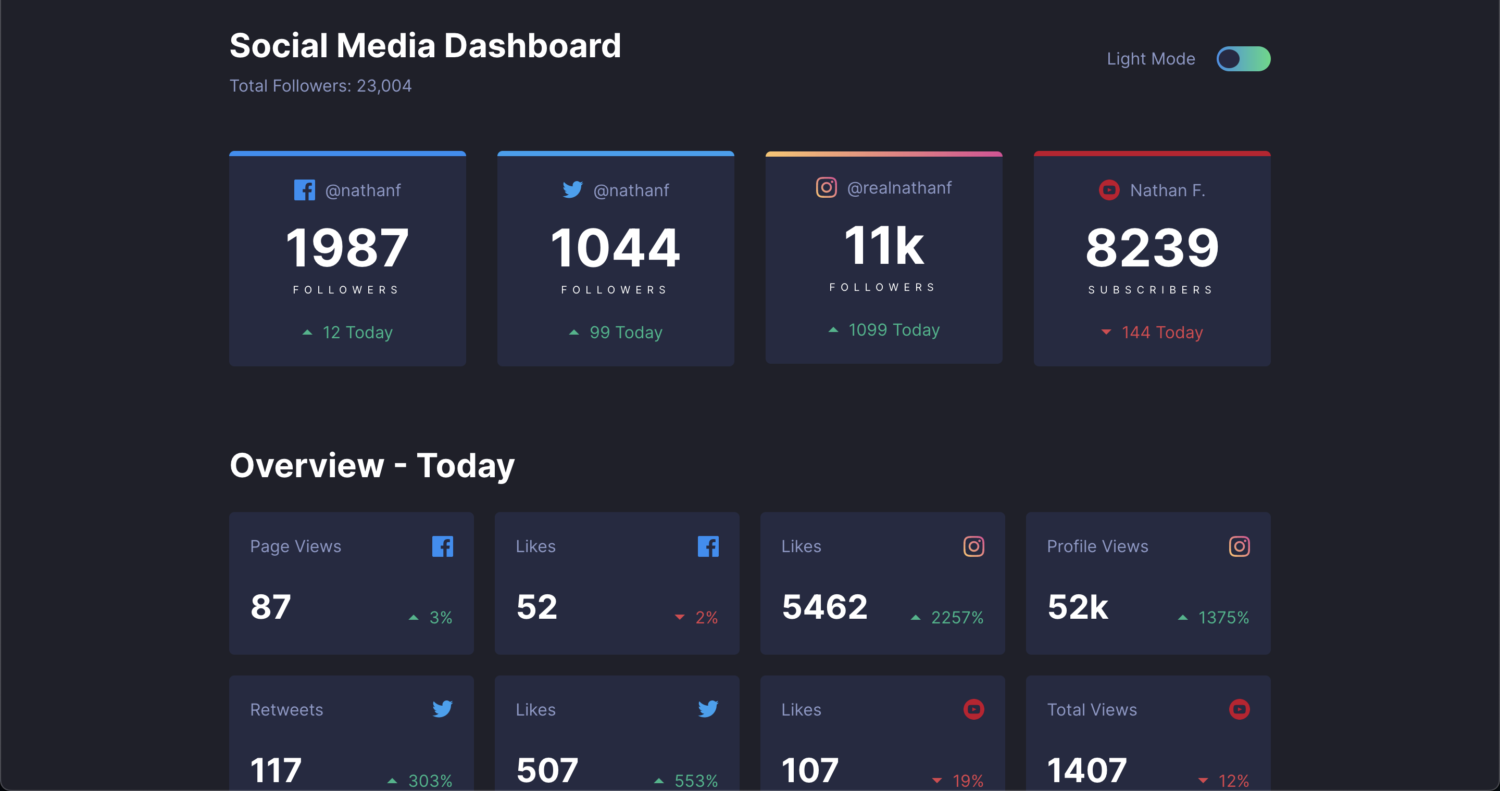Click the 99 Today change value
This screenshot has height=791, width=1500.
626,332
